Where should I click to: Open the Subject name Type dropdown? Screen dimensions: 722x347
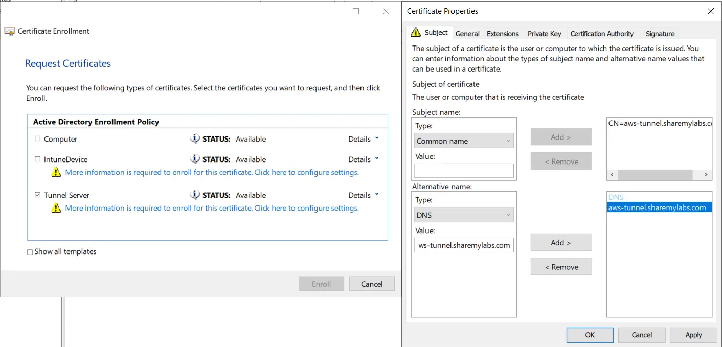(x=463, y=141)
